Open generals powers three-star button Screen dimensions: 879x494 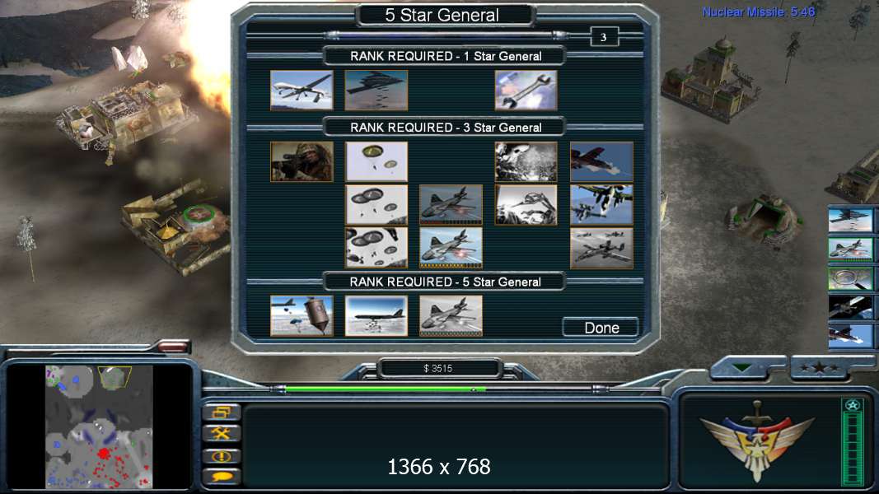(x=821, y=368)
